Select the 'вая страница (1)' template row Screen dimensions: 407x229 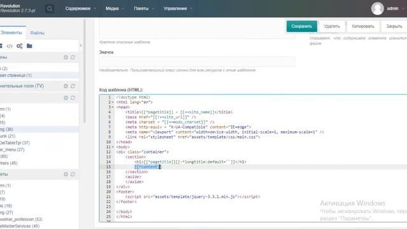39,75
